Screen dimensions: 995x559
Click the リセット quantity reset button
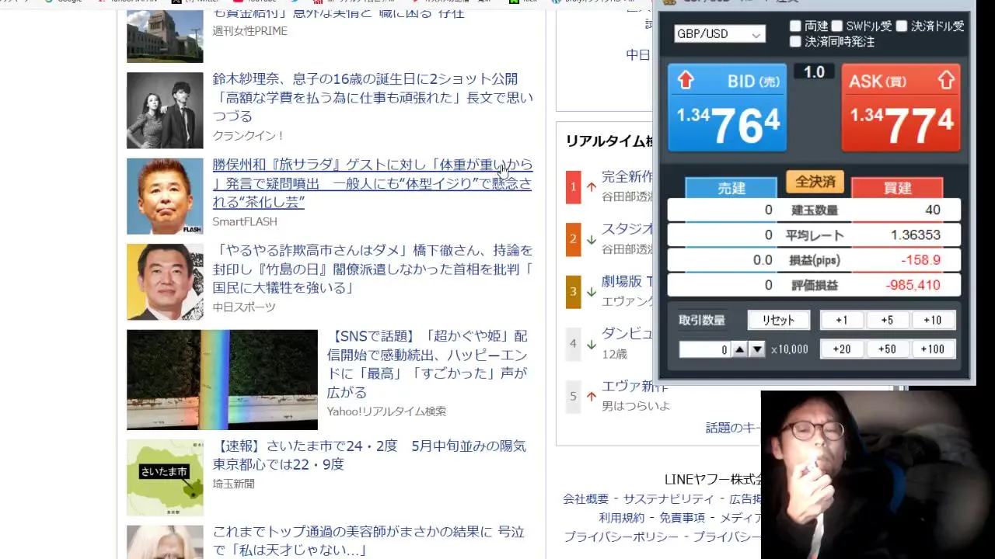coord(778,320)
